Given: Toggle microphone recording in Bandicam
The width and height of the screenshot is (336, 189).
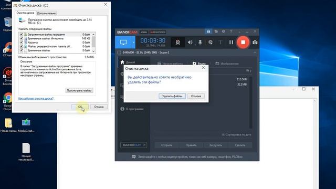Looking at the screenshot, I should [x=200, y=42].
